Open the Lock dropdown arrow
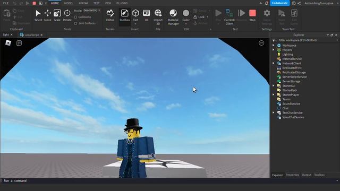 click(x=208, y=17)
